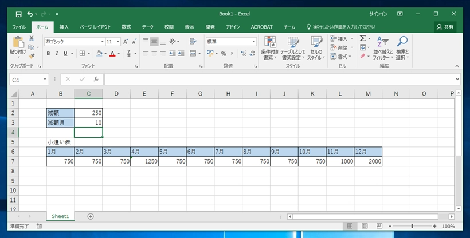Screen dimensions: 470x238
Task: Click Find and Select button
Action: 402,48
